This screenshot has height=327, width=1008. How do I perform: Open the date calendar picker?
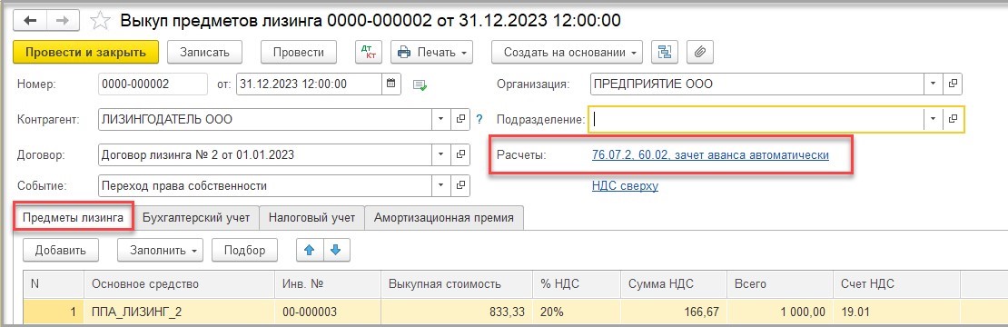point(391,84)
